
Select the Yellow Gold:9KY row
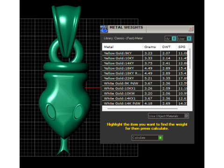[x=145, y=53]
